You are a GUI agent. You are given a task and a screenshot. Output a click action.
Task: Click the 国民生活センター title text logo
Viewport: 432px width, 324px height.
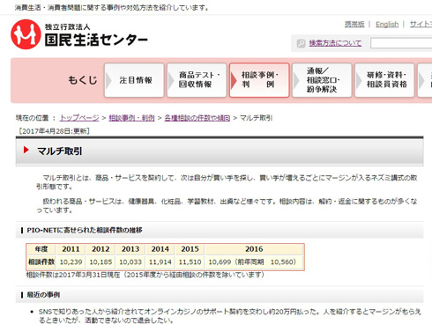click(x=96, y=40)
